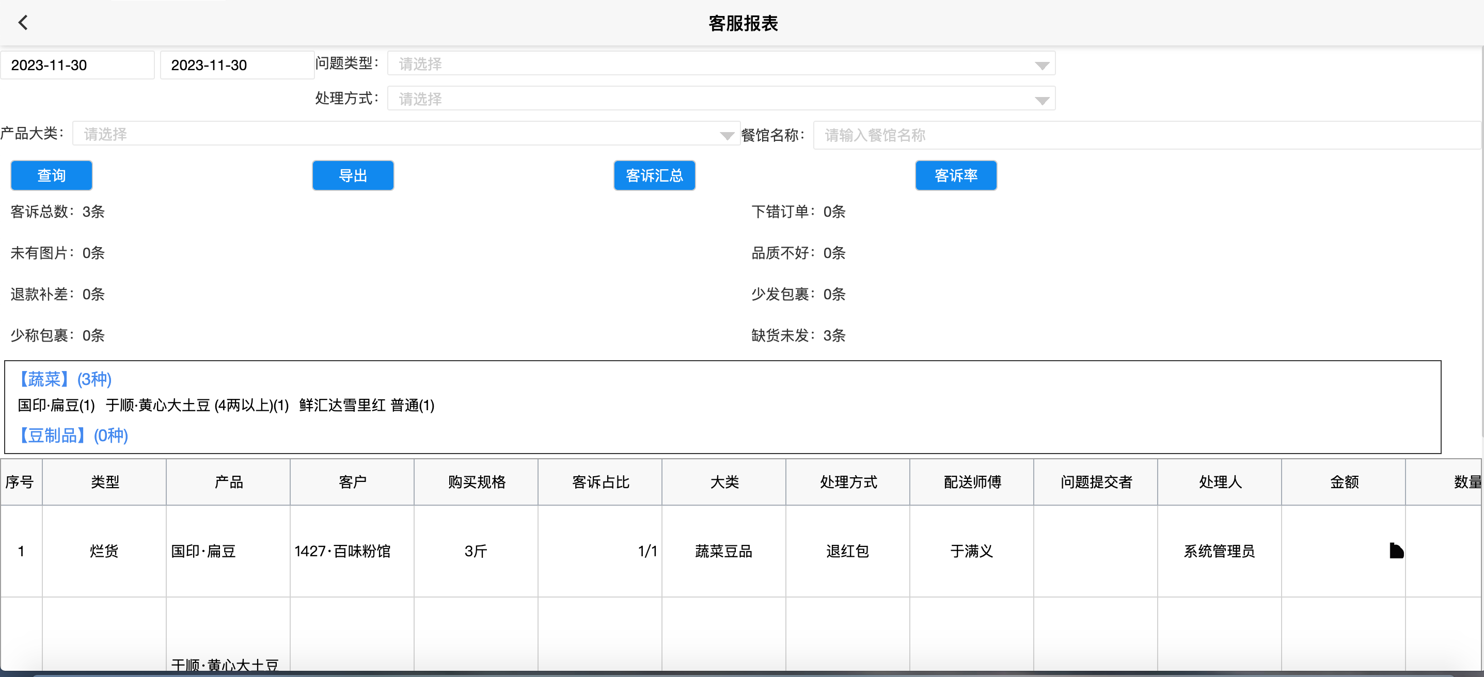Viewport: 1484px width, 677px height.
Task: Focus the 餐馆名称 input field
Action: pyautogui.click(x=1146, y=135)
